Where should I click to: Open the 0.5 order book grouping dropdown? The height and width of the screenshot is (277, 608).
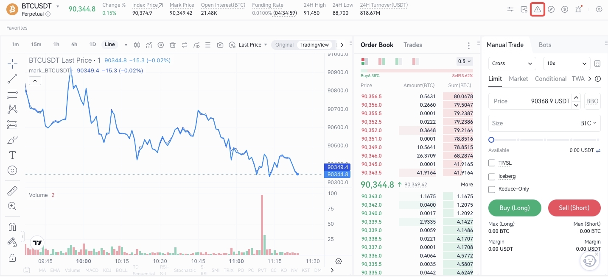coord(465,61)
